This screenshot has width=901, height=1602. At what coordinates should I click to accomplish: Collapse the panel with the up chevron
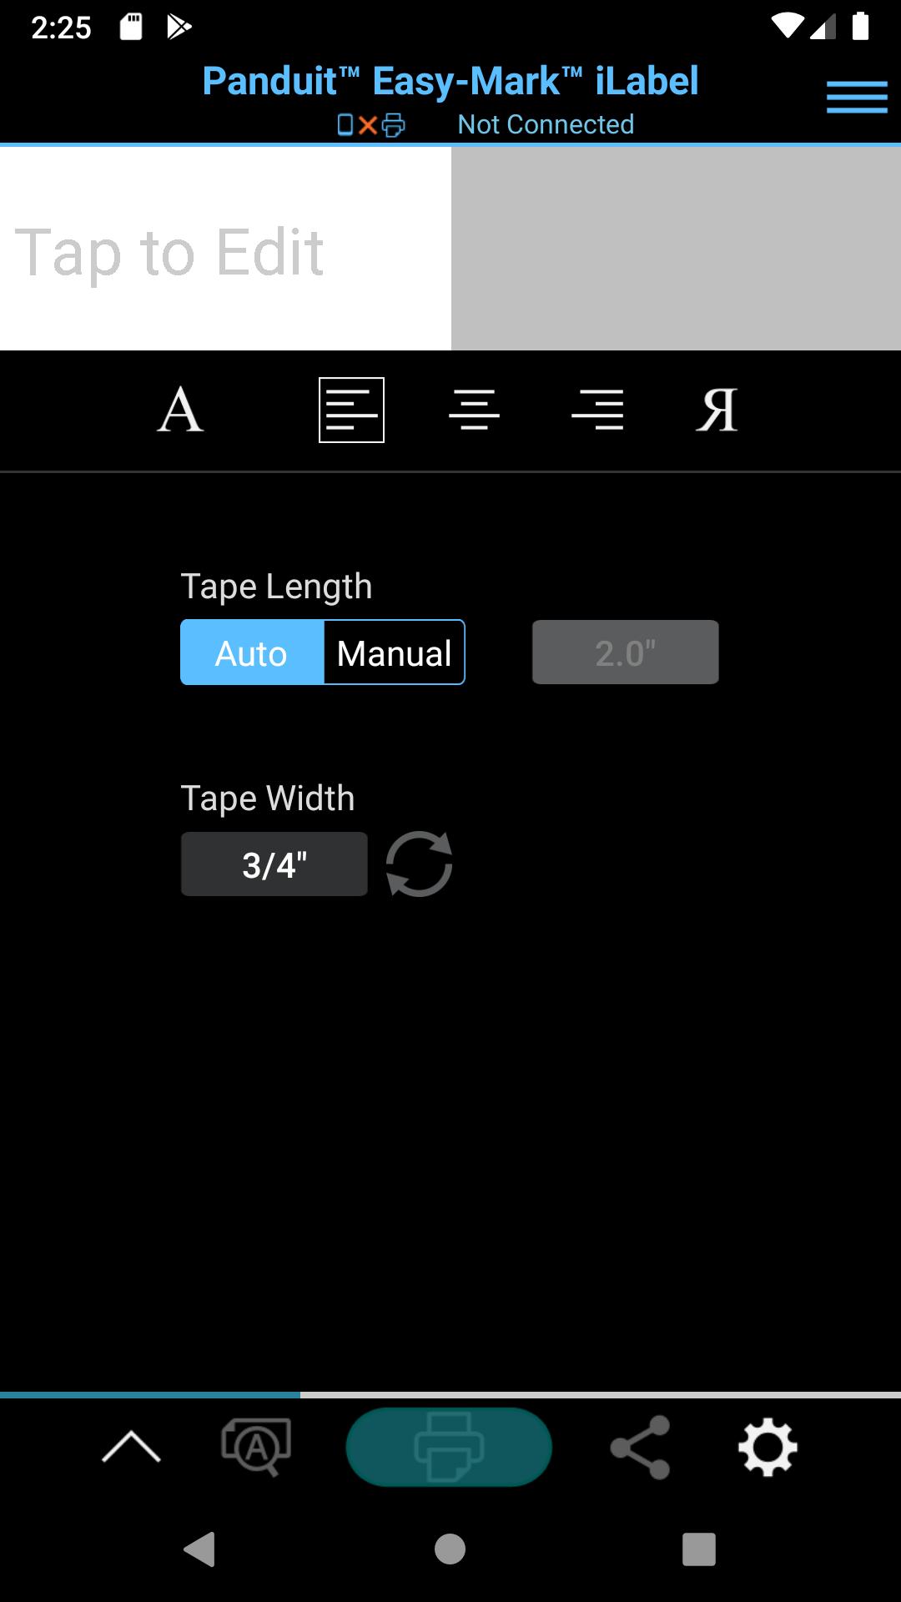click(x=131, y=1447)
